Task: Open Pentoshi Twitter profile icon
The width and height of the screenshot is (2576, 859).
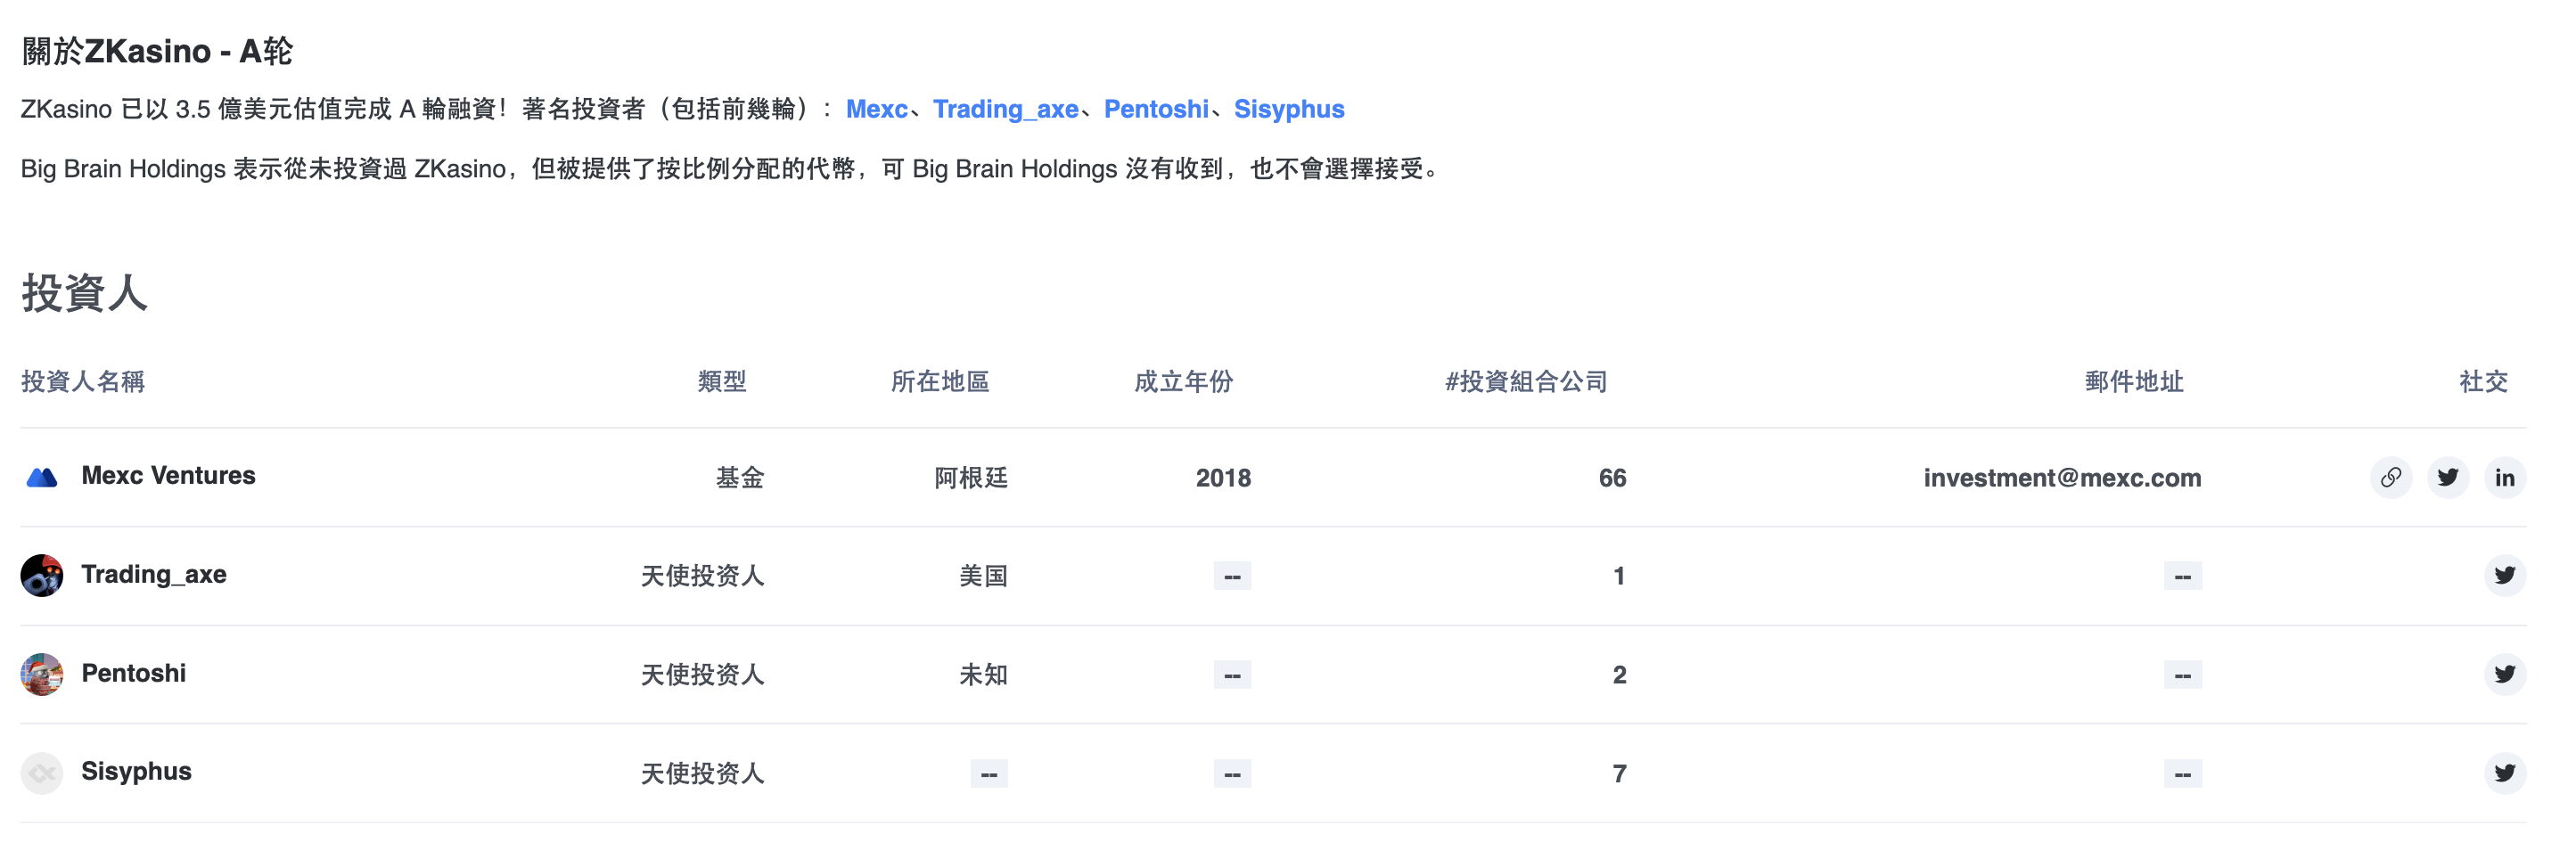Action: pyautogui.click(x=2504, y=674)
